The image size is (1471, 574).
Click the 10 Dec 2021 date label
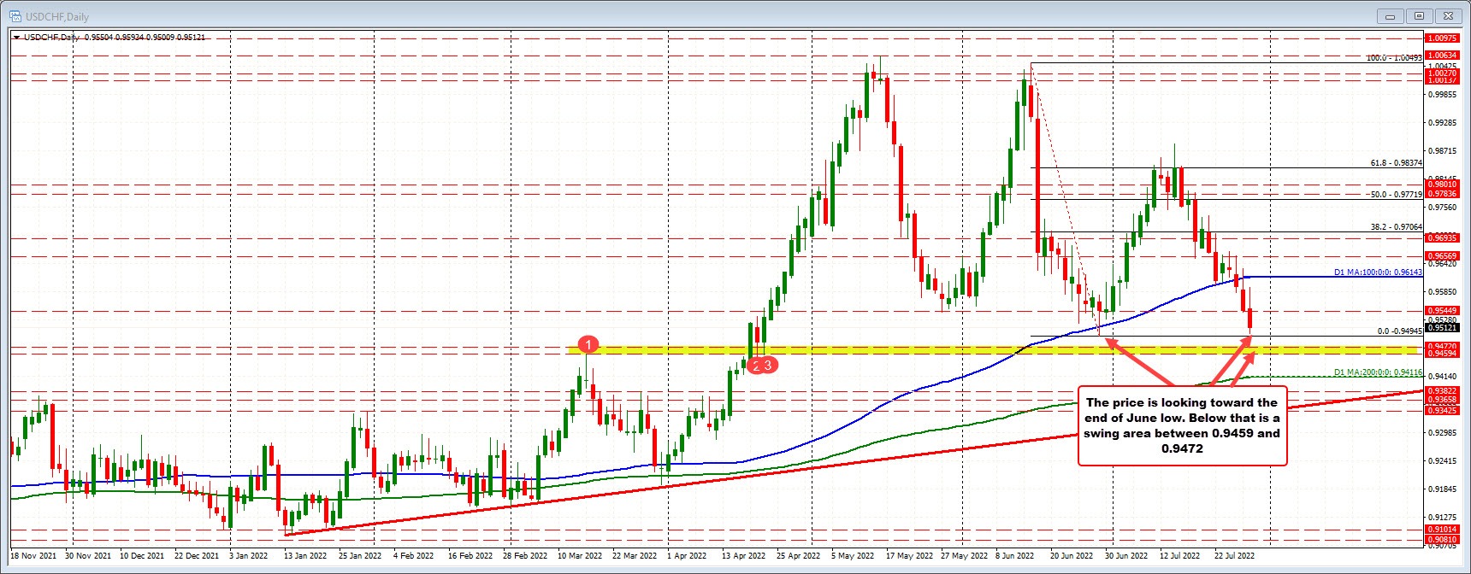[x=143, y=555]
